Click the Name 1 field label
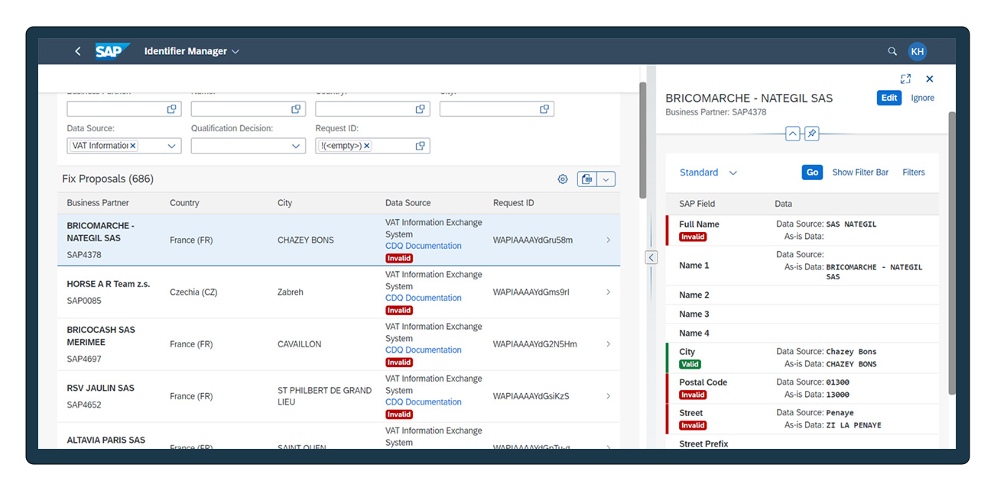 click(694, 266)
